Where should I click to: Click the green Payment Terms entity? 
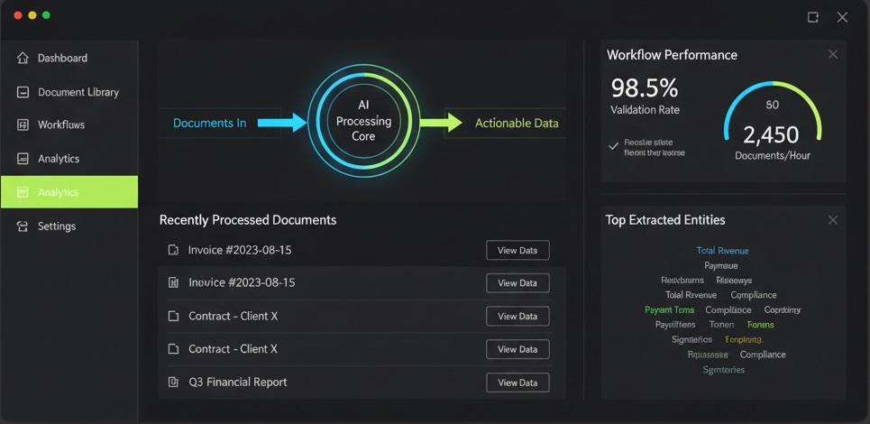tap(669, 310)
